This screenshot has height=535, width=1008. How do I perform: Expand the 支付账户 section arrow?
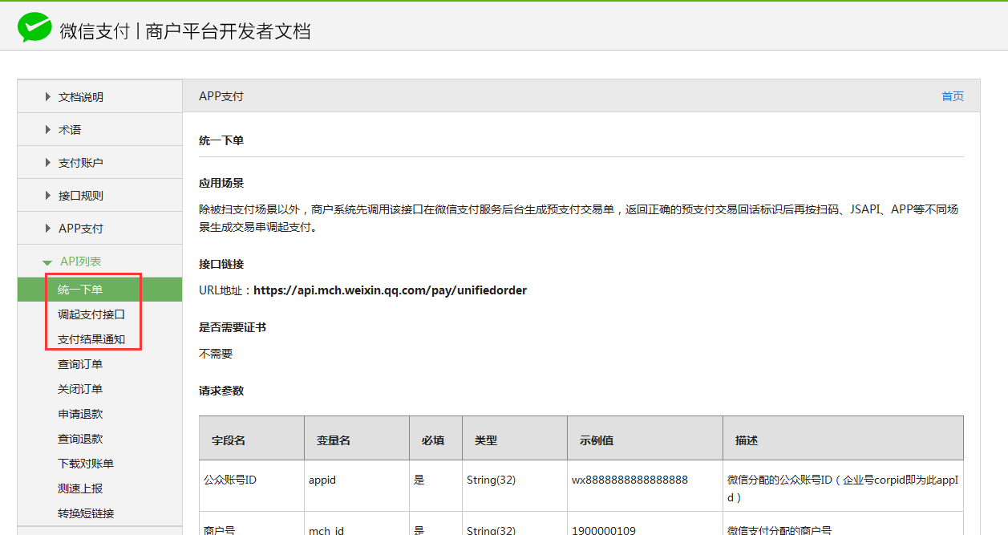(48, 163)
